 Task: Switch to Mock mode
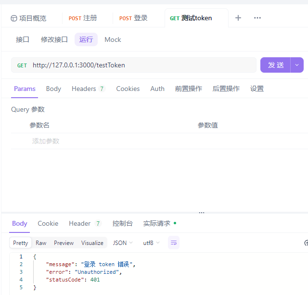[113, 39]
